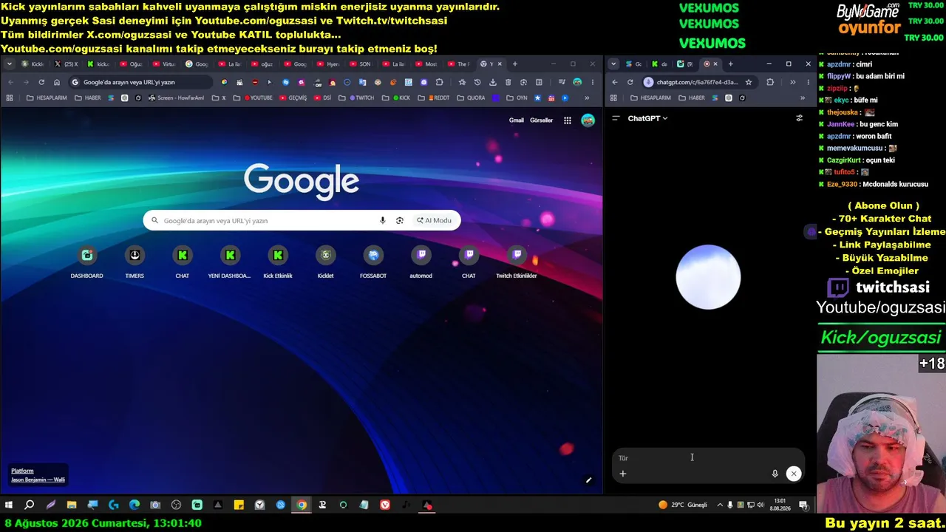Open the TIMERS shortcut
The height and width of the screenshot is (532, 946).
(x=135, y=262)
